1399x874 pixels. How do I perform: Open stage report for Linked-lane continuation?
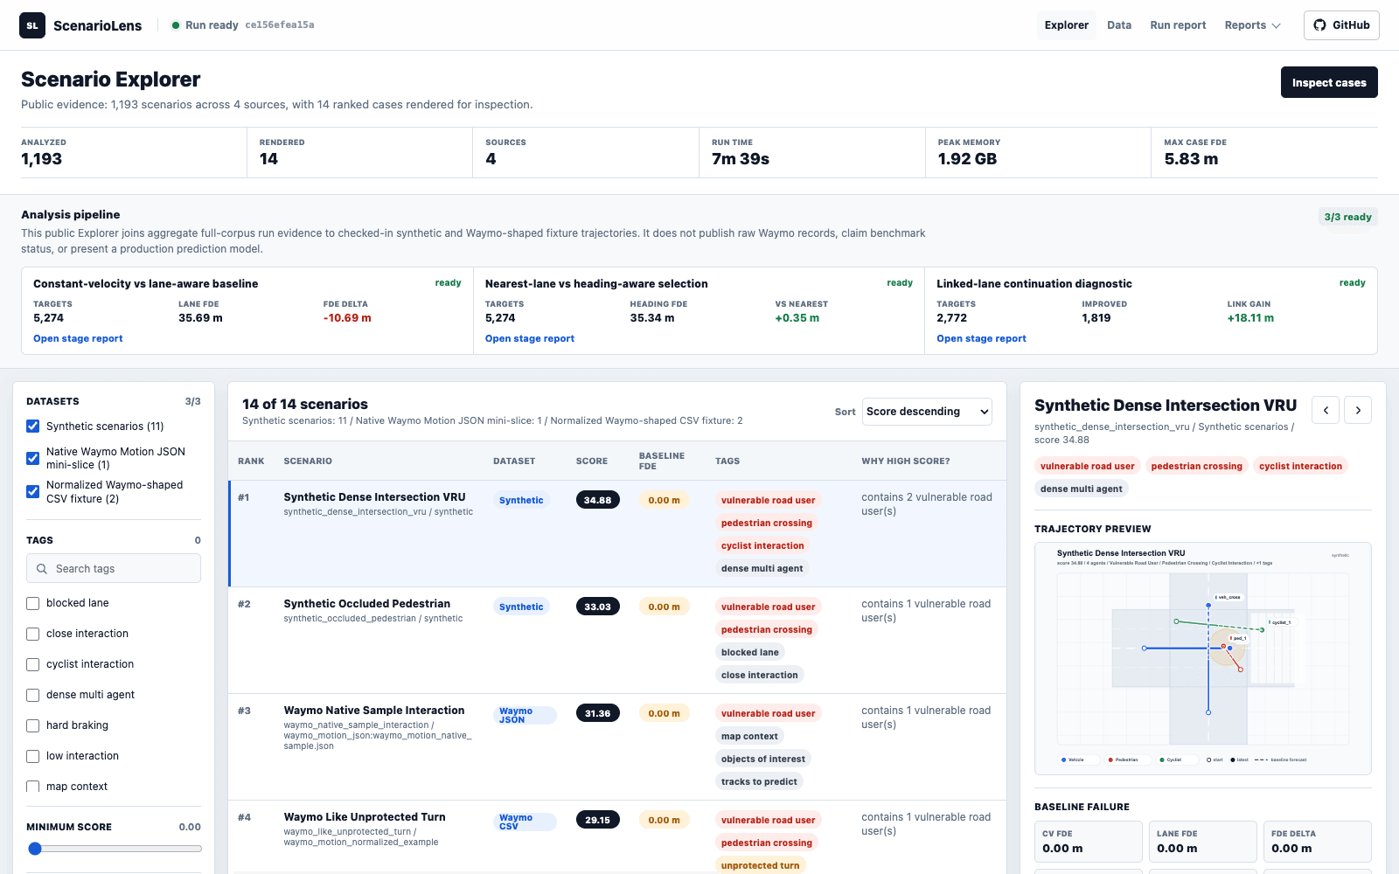981,338
